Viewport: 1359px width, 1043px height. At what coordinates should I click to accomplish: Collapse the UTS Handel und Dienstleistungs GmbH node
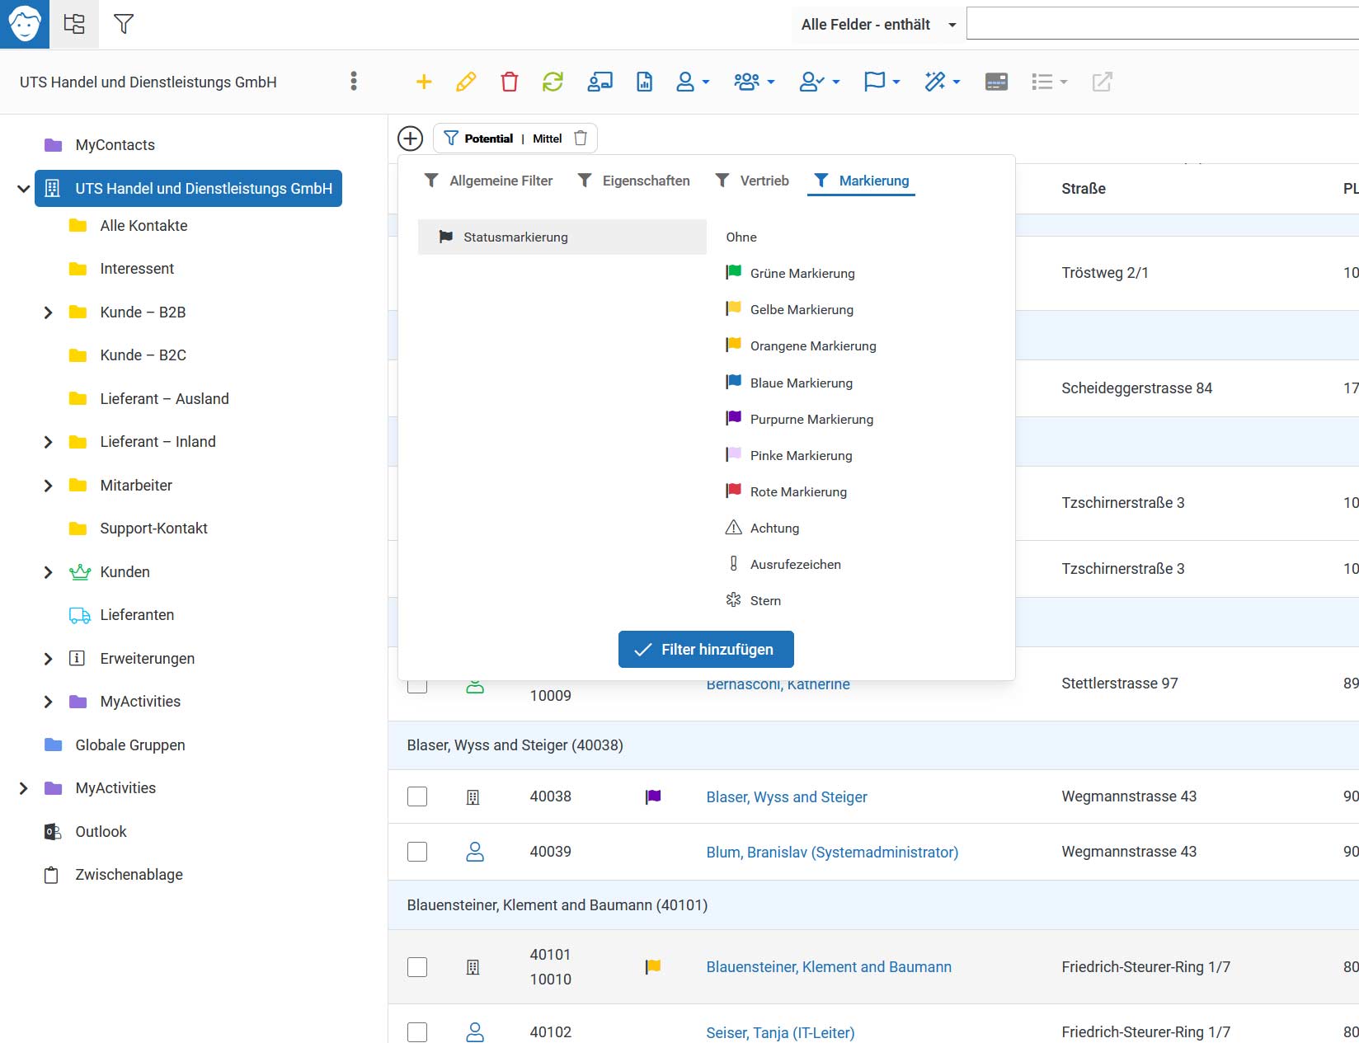(23, 189)
